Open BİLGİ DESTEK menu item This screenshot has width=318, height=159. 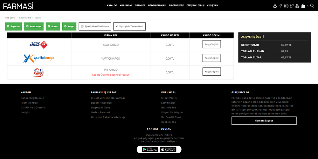pyautogui.click(x=176, y=5)
